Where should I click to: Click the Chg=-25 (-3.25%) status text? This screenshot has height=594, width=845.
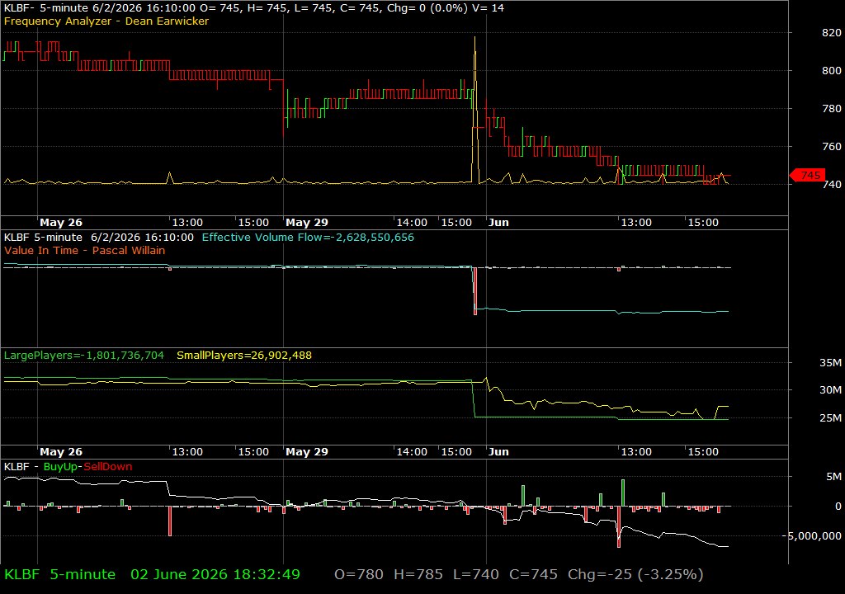(635, 574)
